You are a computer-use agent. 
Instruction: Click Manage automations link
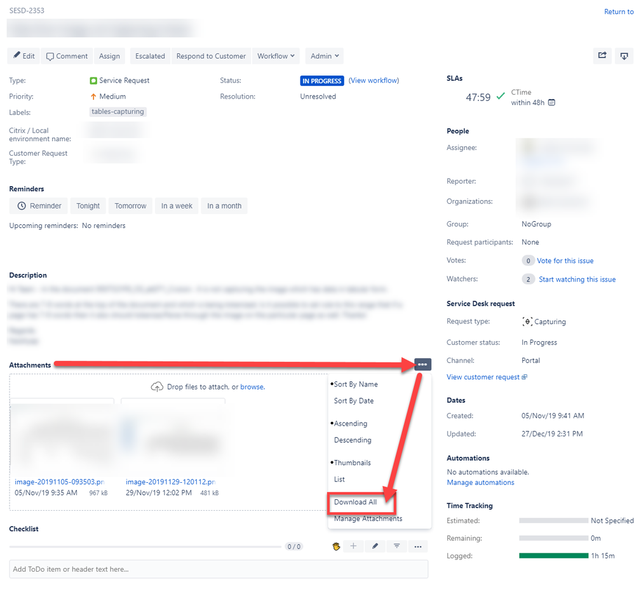(x=480, y=482)
